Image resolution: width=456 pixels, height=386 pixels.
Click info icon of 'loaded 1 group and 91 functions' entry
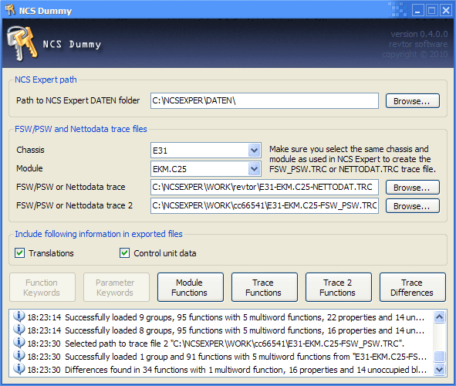coord(19,356)
